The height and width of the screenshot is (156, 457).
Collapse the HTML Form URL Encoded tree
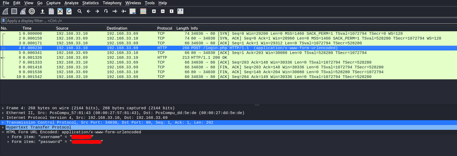pos(3,132)
